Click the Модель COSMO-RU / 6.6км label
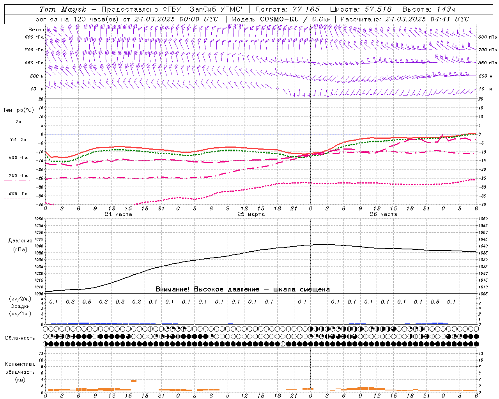 click(281, 19)
